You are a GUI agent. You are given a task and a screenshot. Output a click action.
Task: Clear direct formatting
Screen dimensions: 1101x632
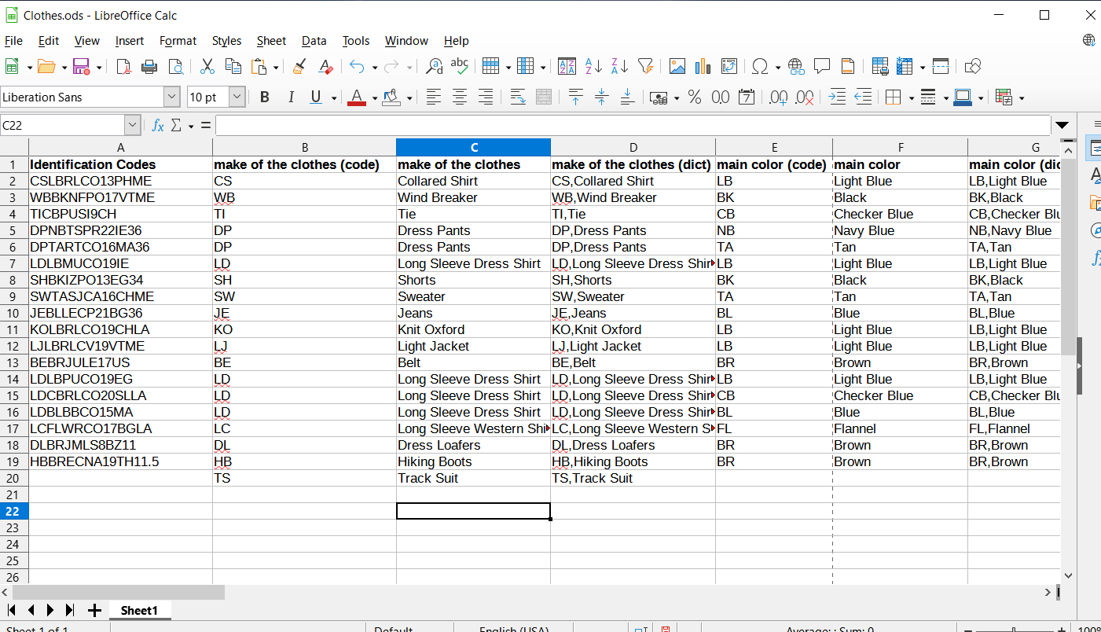pos(325,67)
